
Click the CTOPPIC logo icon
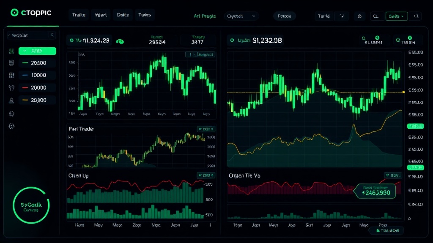click(14, 12)
